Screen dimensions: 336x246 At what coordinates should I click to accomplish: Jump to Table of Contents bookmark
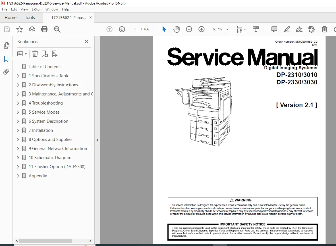pos(45,67)
